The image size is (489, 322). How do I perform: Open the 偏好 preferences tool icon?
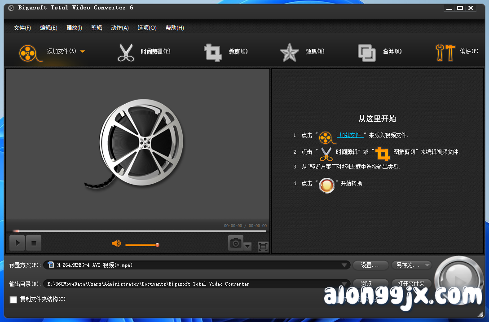coord(445,52)
